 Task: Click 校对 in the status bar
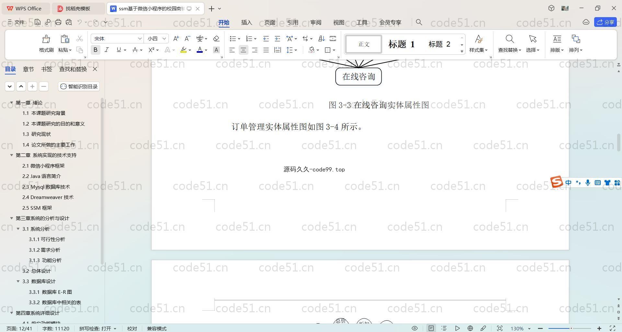[x=132, y=328]
